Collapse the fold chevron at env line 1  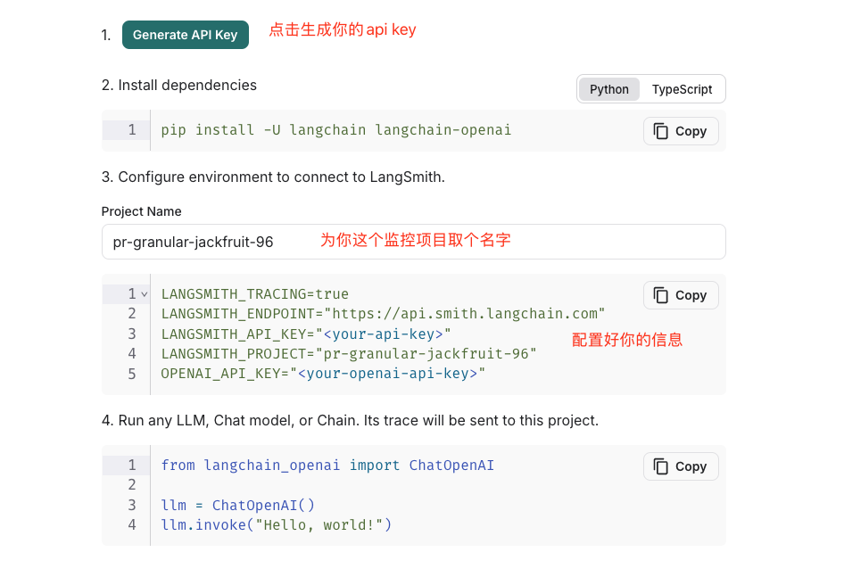(x=145, y=294)
